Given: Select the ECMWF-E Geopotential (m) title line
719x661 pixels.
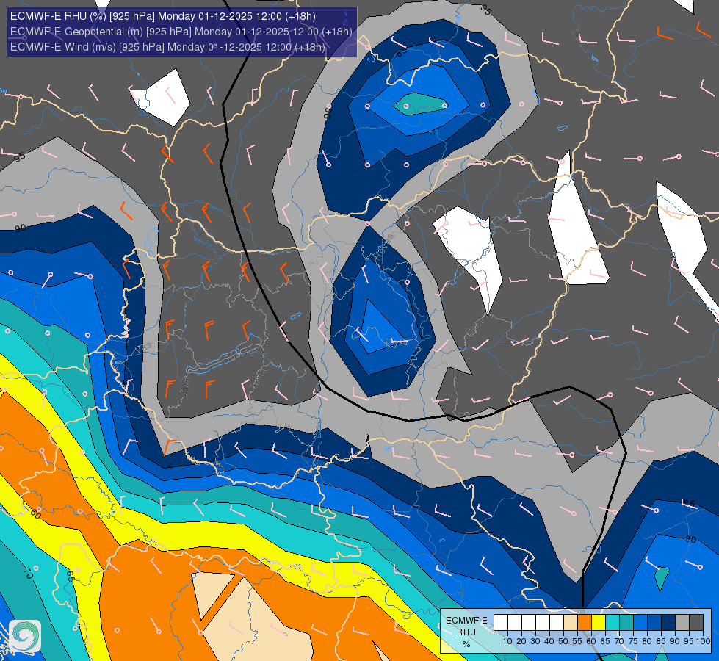Looking at the screenshot, I should pos(181,31).
